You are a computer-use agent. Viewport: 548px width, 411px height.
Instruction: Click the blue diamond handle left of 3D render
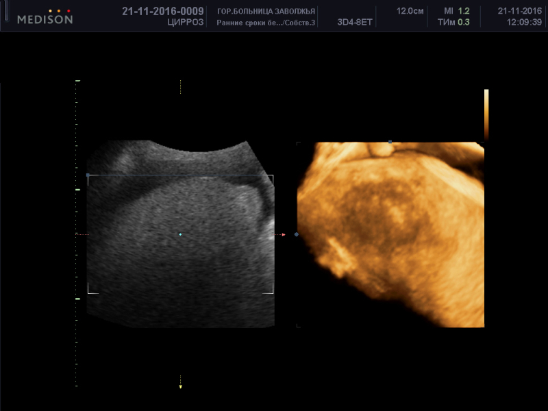pos(297,234)
